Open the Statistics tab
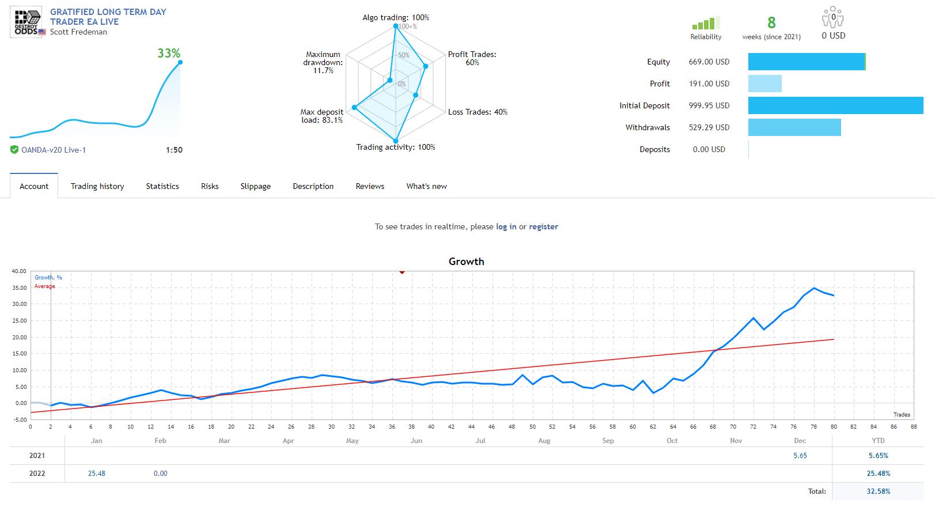 [162, 186]
